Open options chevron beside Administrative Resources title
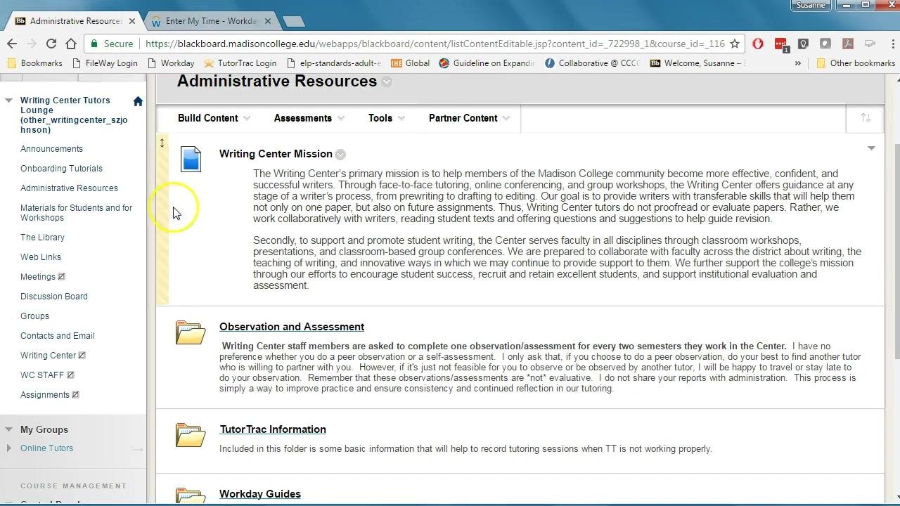This screenshot has width=900, height=506. click(x=387, y=82)
